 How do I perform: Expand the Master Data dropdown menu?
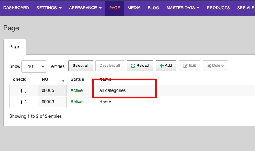(183, 8)
